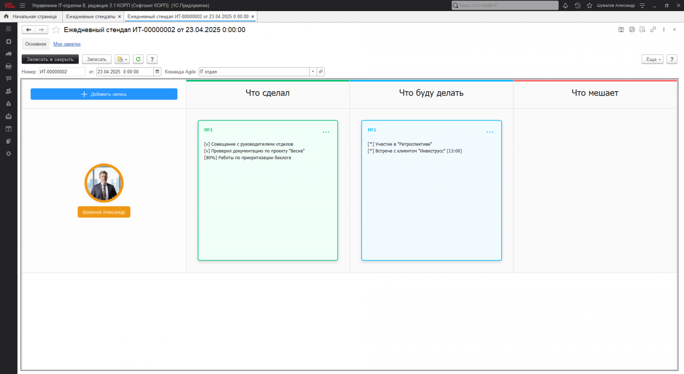This screenshot has width=684, height=374.
Task: Open calendar picker for date field
Action: click(x=157, y=71)
